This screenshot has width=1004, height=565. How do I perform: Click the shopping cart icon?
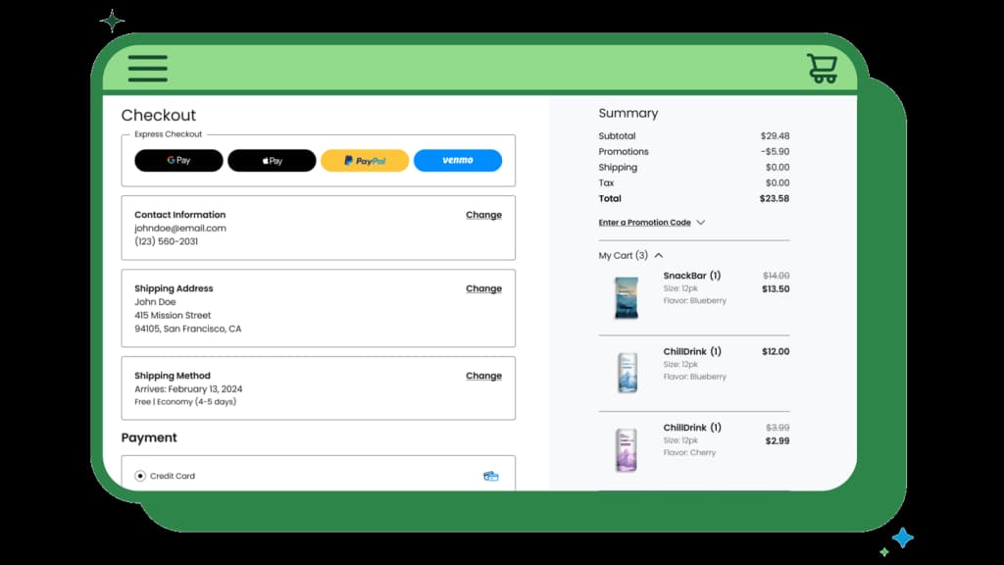[822, 68]
